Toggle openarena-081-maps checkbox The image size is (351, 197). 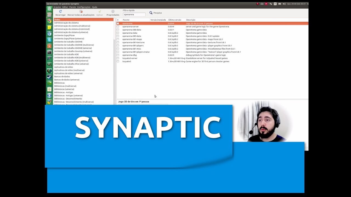point(118,39)
